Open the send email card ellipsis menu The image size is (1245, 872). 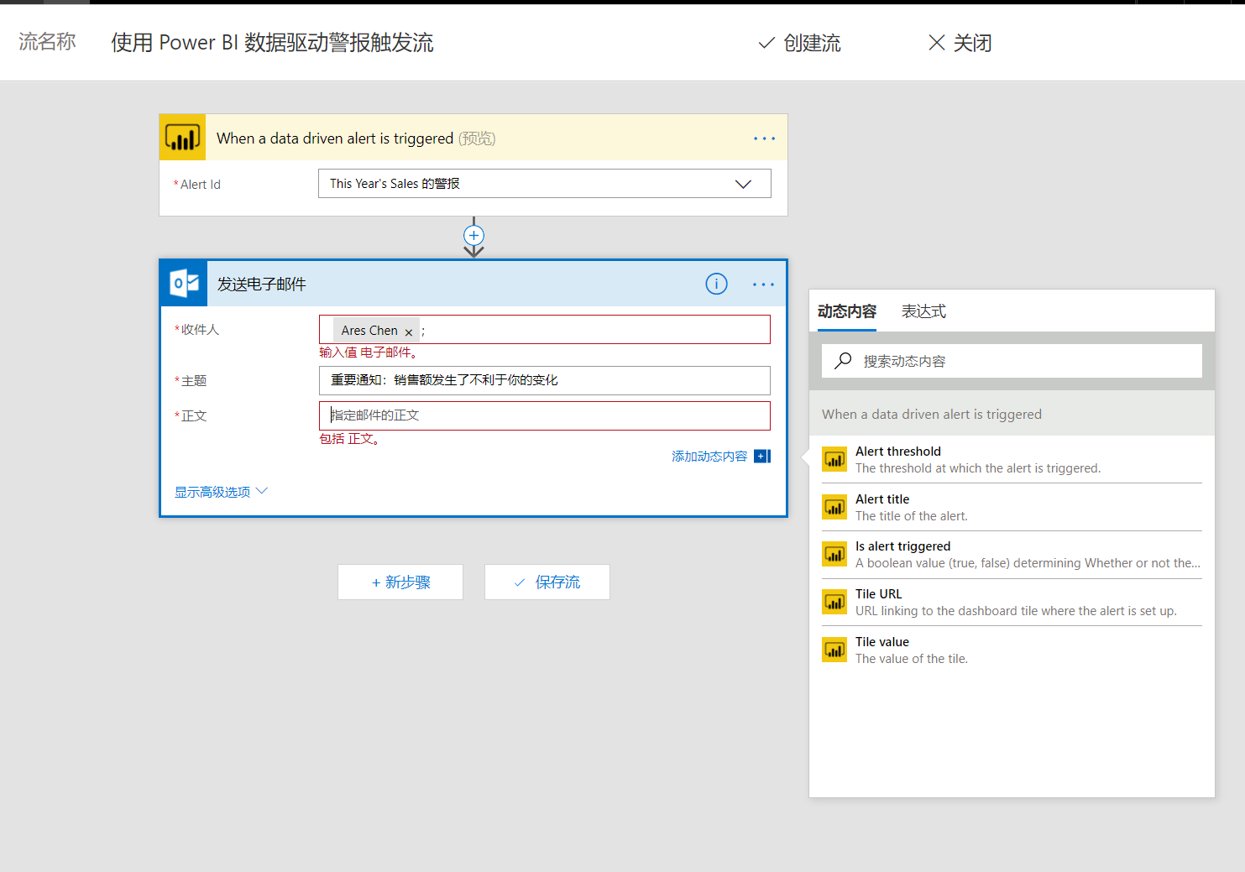764,285
